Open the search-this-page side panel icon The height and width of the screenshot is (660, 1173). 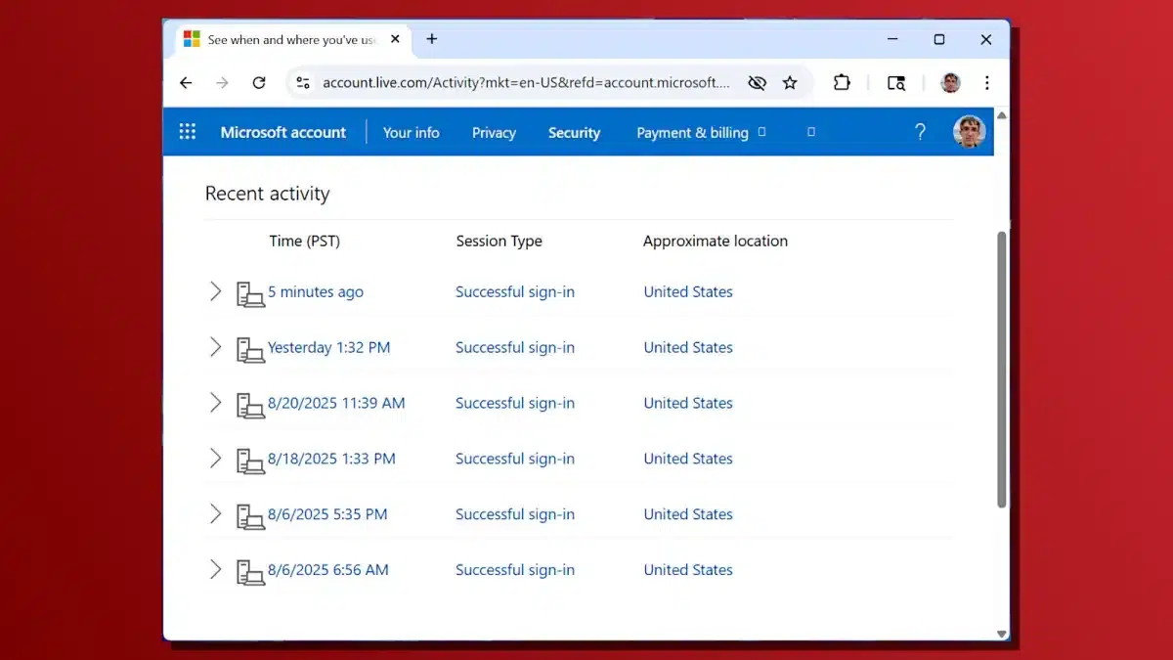pos(896,83)
